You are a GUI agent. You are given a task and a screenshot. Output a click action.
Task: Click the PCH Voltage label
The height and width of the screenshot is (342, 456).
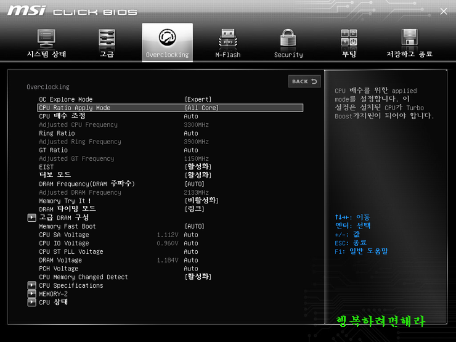tap(59, 269)
